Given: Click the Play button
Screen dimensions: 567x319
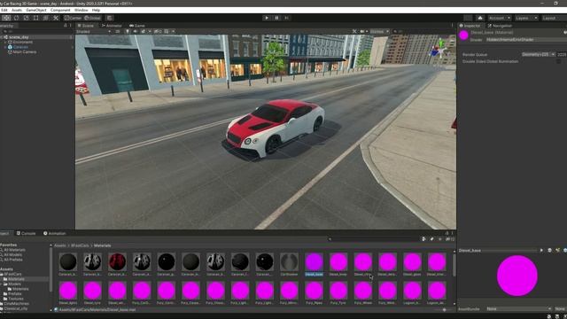Looking at the screenshot, I should click(x=267, y=18).
